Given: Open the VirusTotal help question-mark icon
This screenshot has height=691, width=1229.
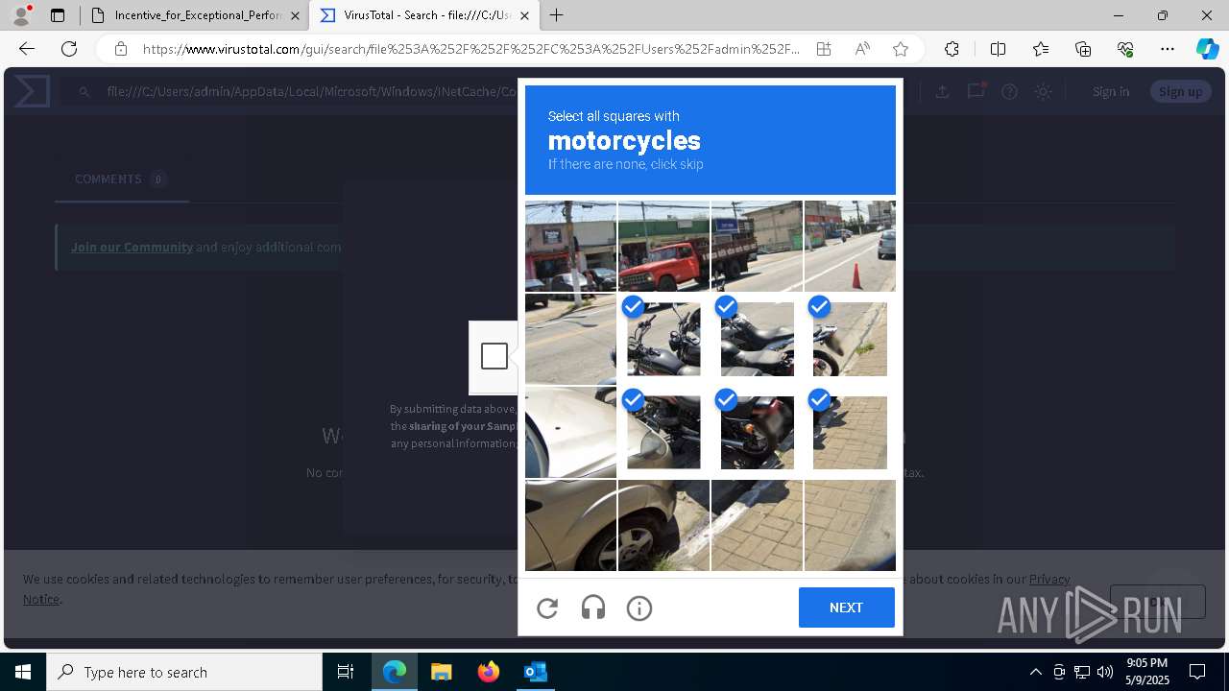Looking at the screenshot, I should pyautogui.click(x=1009, y=91).
